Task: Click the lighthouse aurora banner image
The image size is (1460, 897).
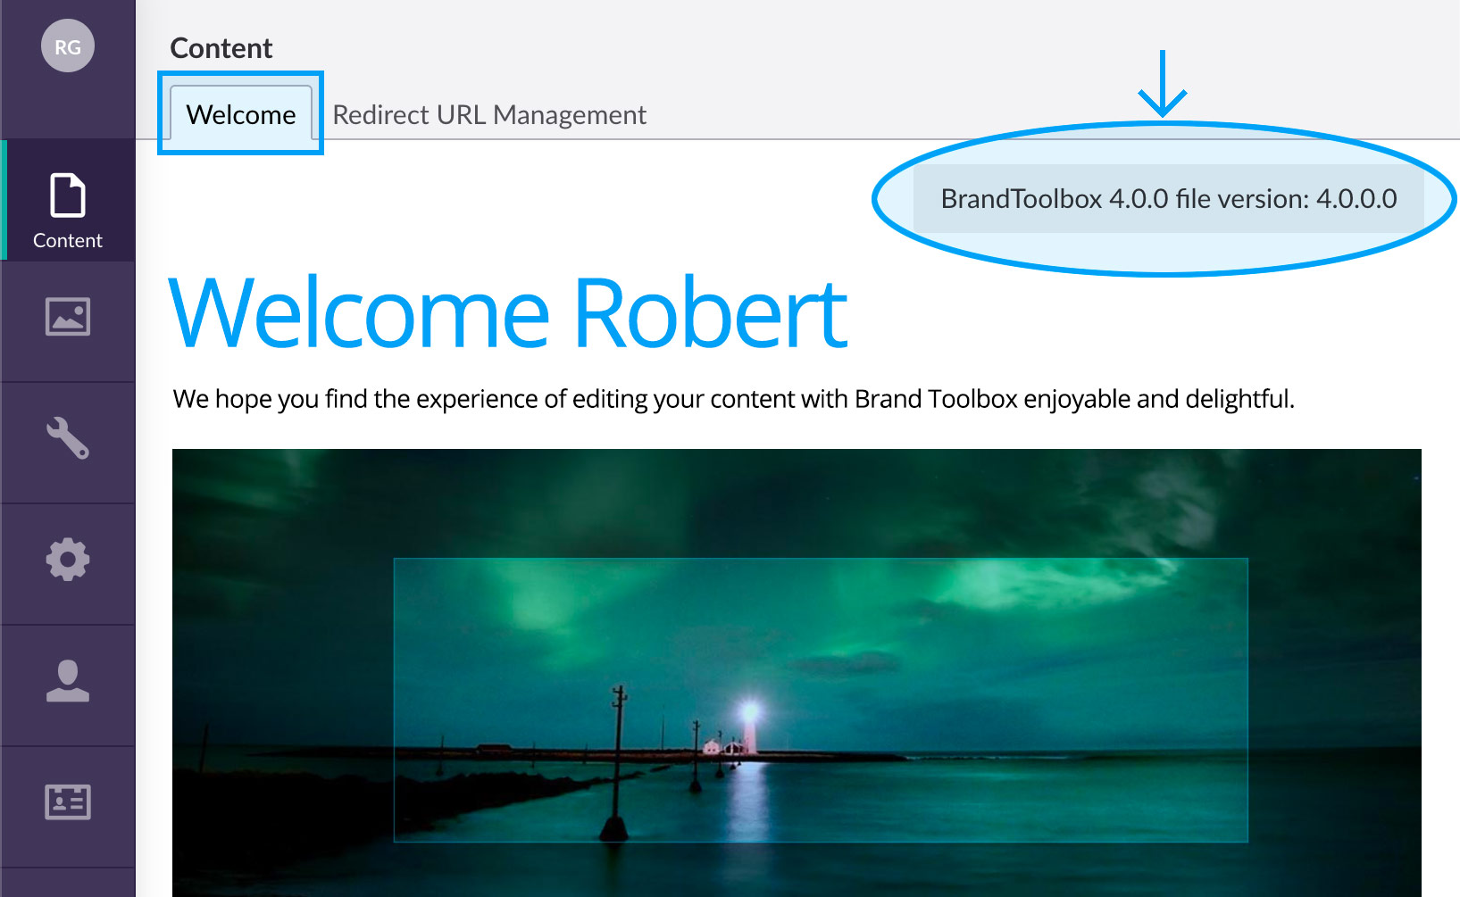Action: click(x=797, y=673)
